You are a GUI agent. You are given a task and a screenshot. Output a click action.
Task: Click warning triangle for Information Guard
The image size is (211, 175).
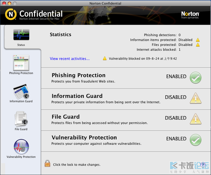196,98
